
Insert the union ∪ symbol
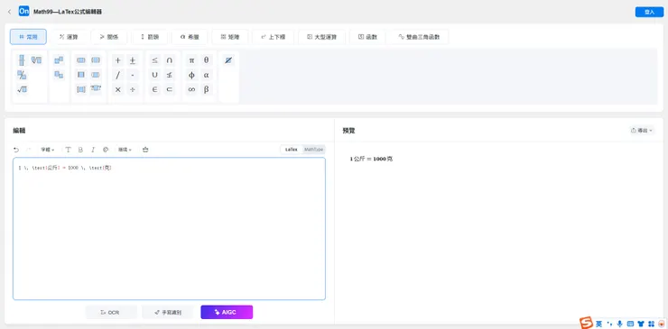click(x=154, y=75)
